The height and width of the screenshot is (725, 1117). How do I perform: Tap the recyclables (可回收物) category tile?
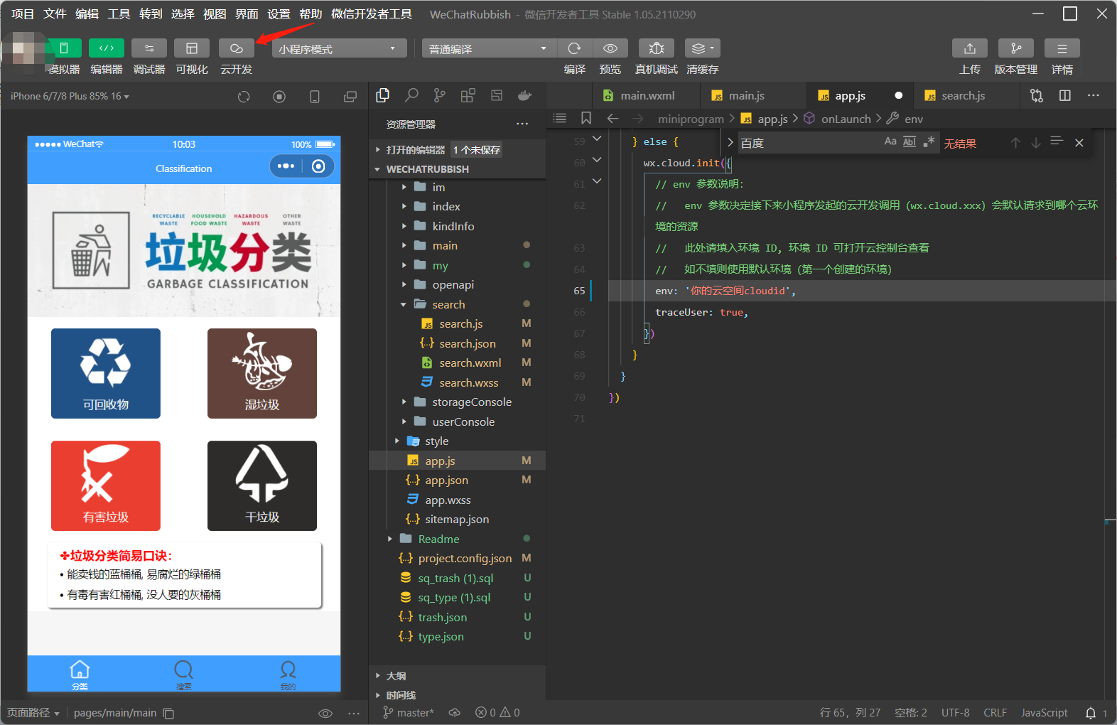(x=106, y=373)
